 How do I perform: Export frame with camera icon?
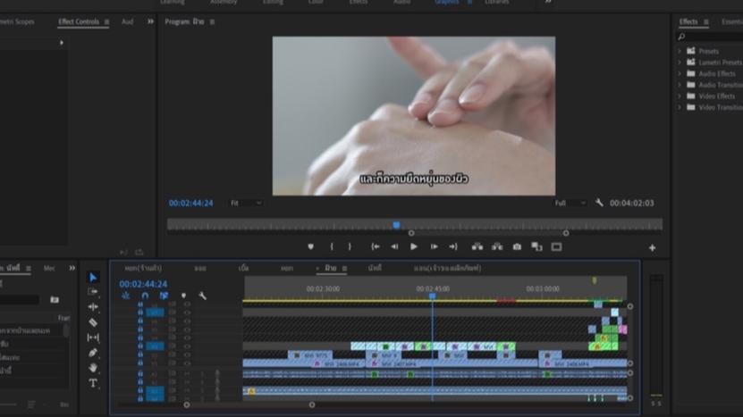tap(517, 246)
